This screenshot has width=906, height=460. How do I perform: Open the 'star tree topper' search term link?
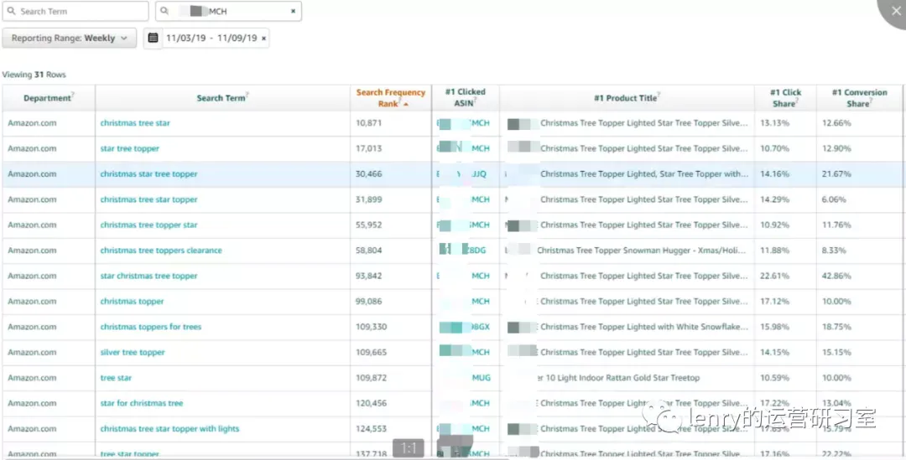click(129, 148)
